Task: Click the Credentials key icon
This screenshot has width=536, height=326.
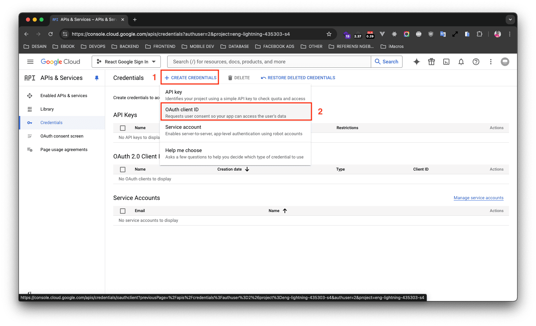Action: [x=30, y=123]
